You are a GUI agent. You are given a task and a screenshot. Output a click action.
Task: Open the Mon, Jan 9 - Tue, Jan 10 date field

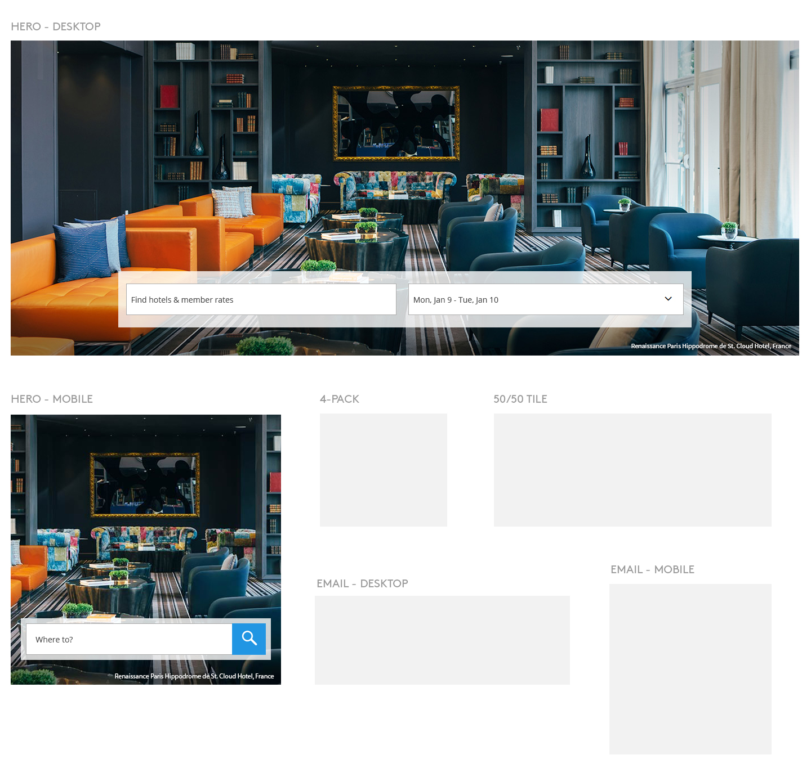(x=535, y=299)
